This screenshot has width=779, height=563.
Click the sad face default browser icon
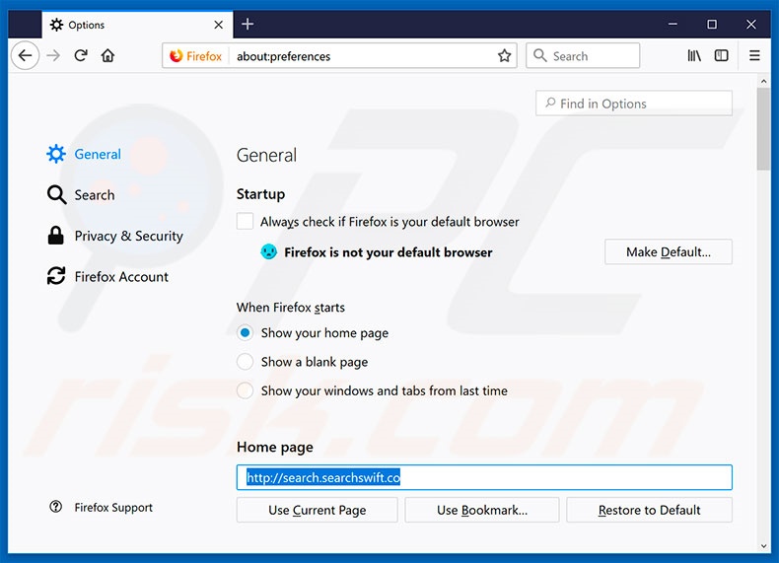pos(269,251)
